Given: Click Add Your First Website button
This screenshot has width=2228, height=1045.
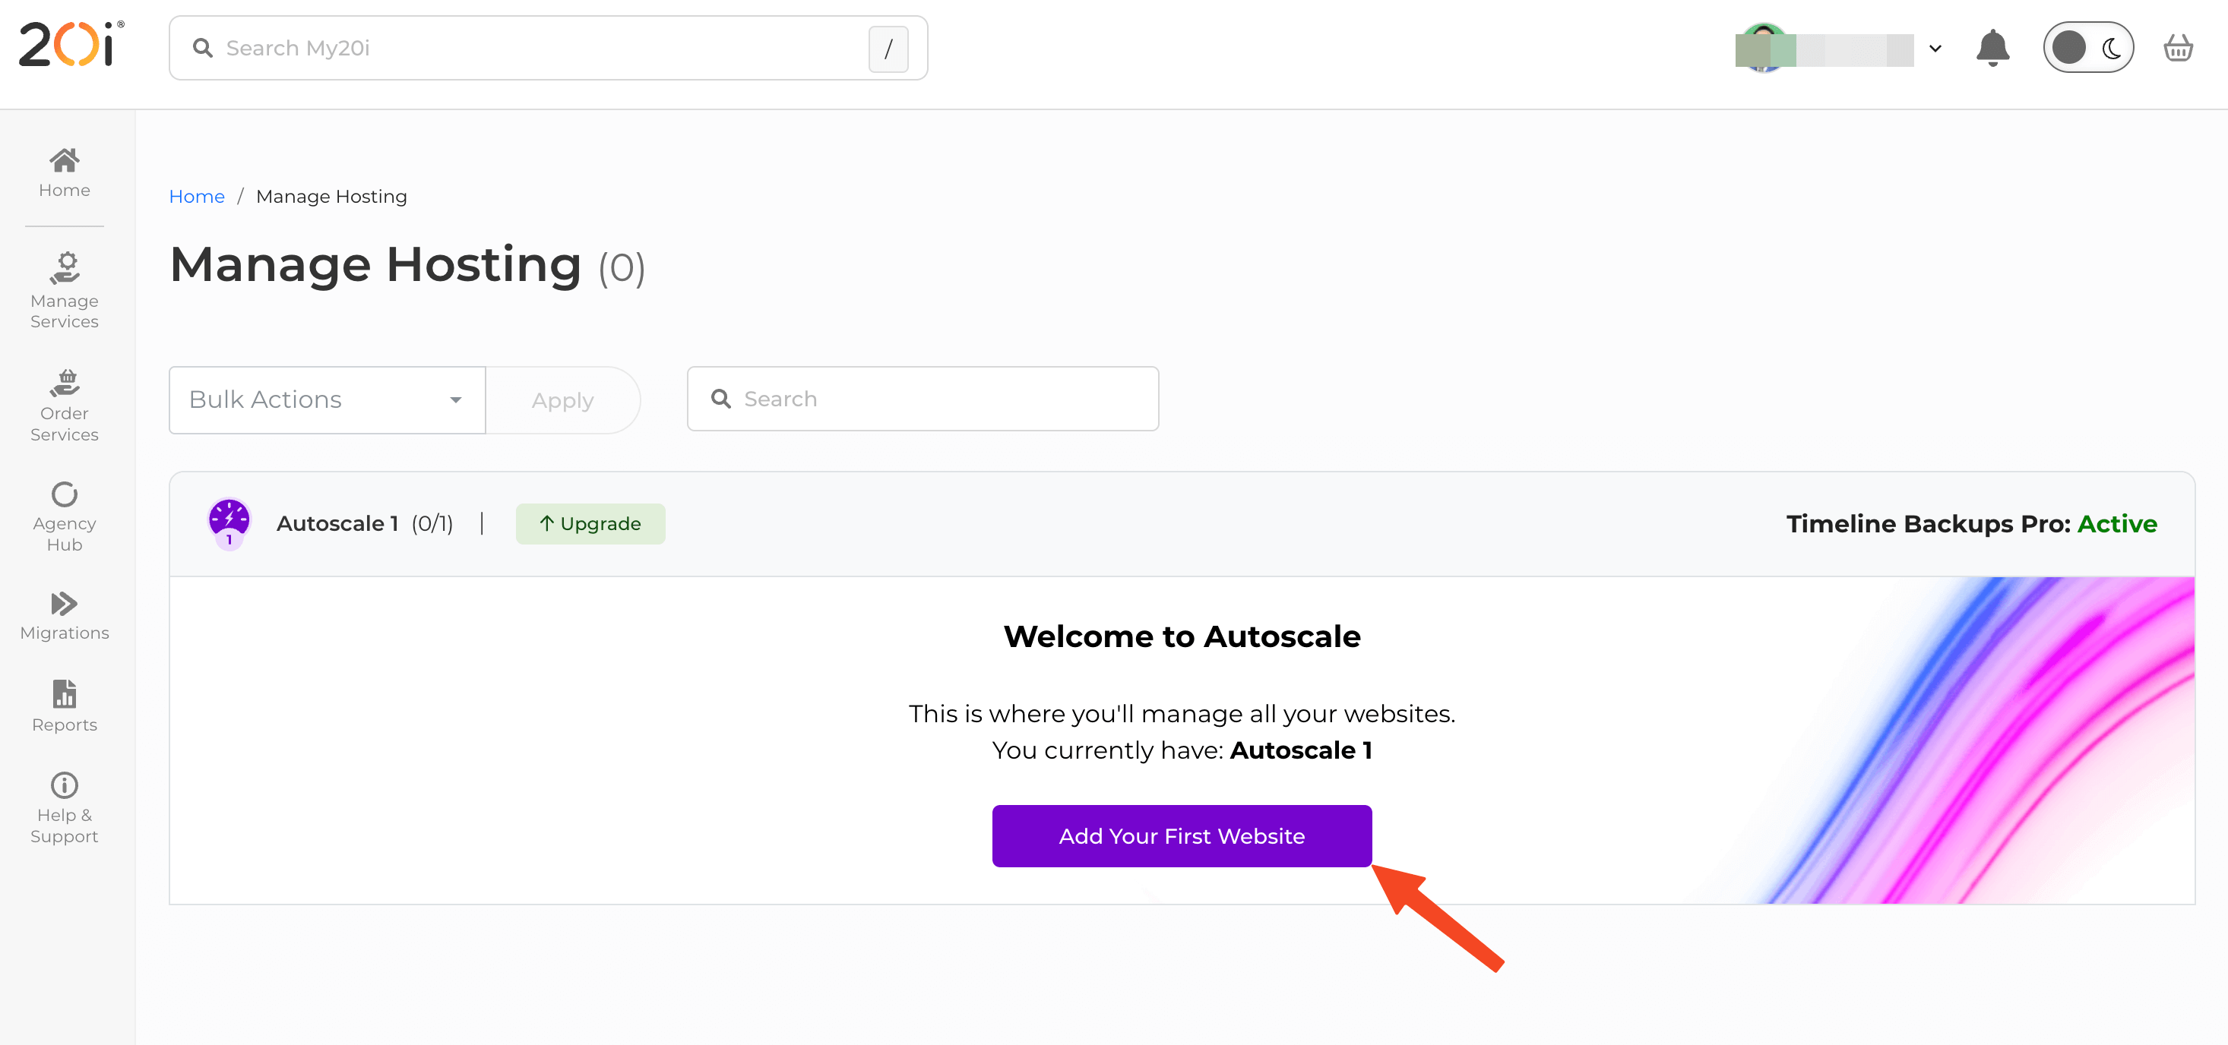Looking at the screenshot, I should (x=1182, y=835).
